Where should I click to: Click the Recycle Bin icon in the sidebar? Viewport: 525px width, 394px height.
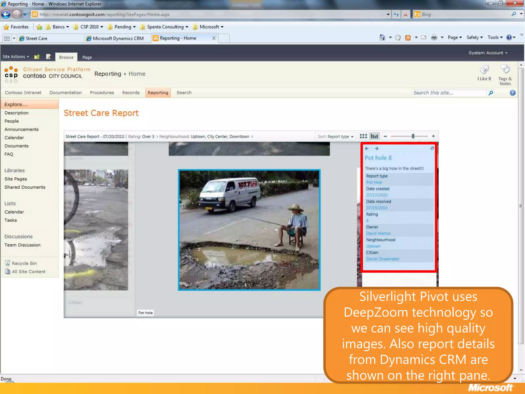[x=7, y=263]
